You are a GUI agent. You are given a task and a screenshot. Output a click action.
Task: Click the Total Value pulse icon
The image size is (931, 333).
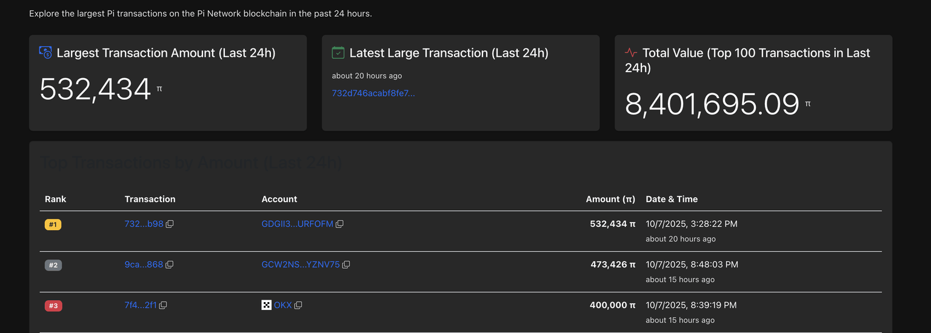pos(631,53)
